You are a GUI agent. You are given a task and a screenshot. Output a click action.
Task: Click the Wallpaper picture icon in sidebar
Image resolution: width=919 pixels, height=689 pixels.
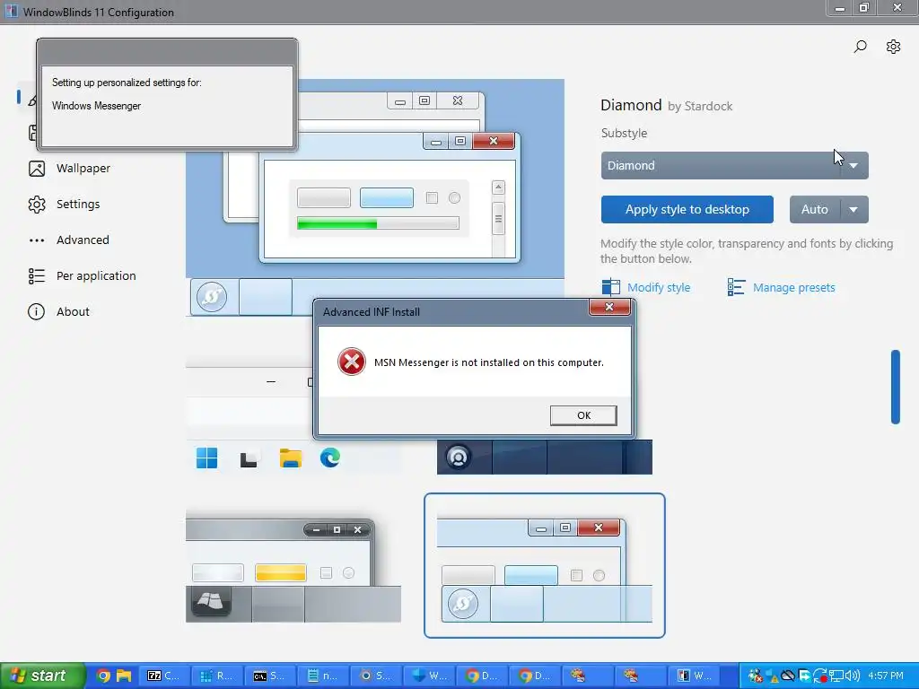(x=36, y=169)
